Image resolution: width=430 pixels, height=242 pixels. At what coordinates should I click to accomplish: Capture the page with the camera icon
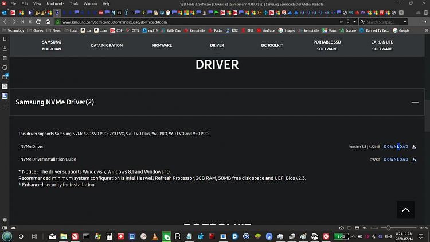pyautogui.click(x=342, y=228)
